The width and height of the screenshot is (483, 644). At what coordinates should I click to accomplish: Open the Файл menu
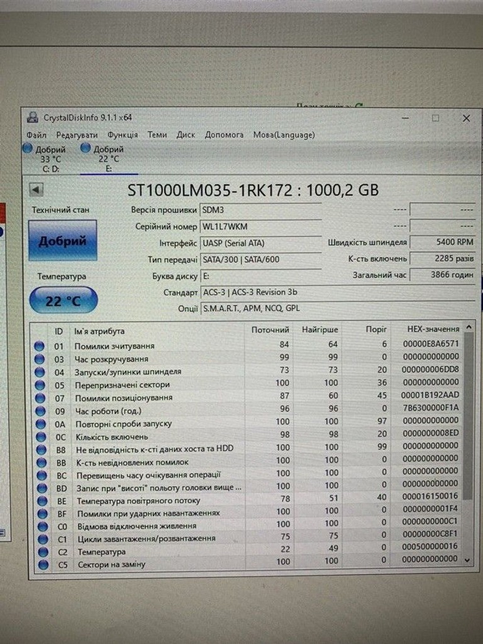pyautogui.click(x=36, y=135)
